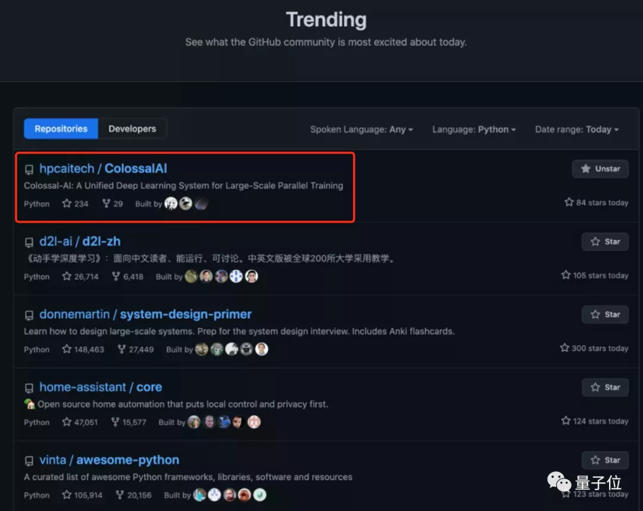
Task: Open the Spoken Language dropdown
Action: [x=361, y=130]
